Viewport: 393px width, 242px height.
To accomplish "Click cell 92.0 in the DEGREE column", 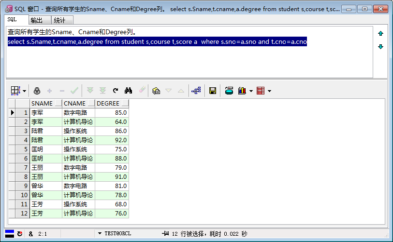I will click(x=112, y=140).
